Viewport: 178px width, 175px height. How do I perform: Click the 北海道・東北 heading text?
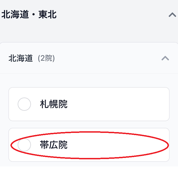click(29, 15)
